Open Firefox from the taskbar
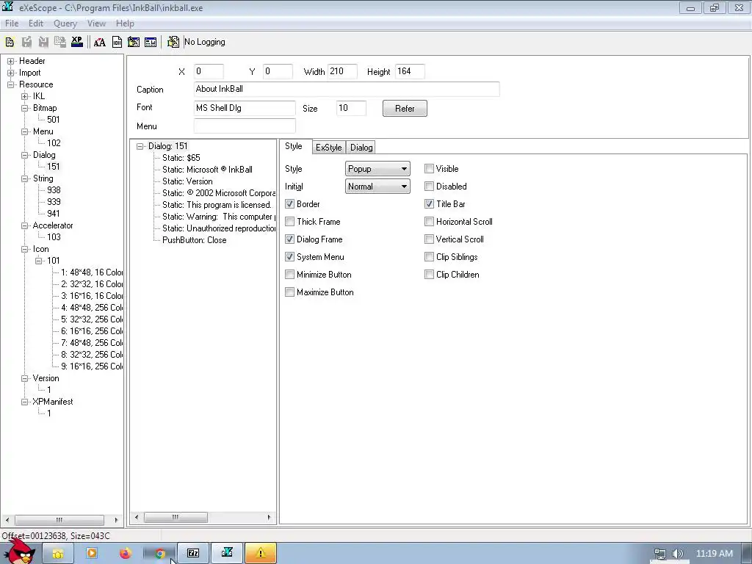Viewport: 752px width, 564px height. pos(125,554)
